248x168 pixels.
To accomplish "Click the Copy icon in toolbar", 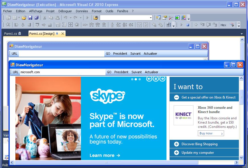I will (51, 18).
